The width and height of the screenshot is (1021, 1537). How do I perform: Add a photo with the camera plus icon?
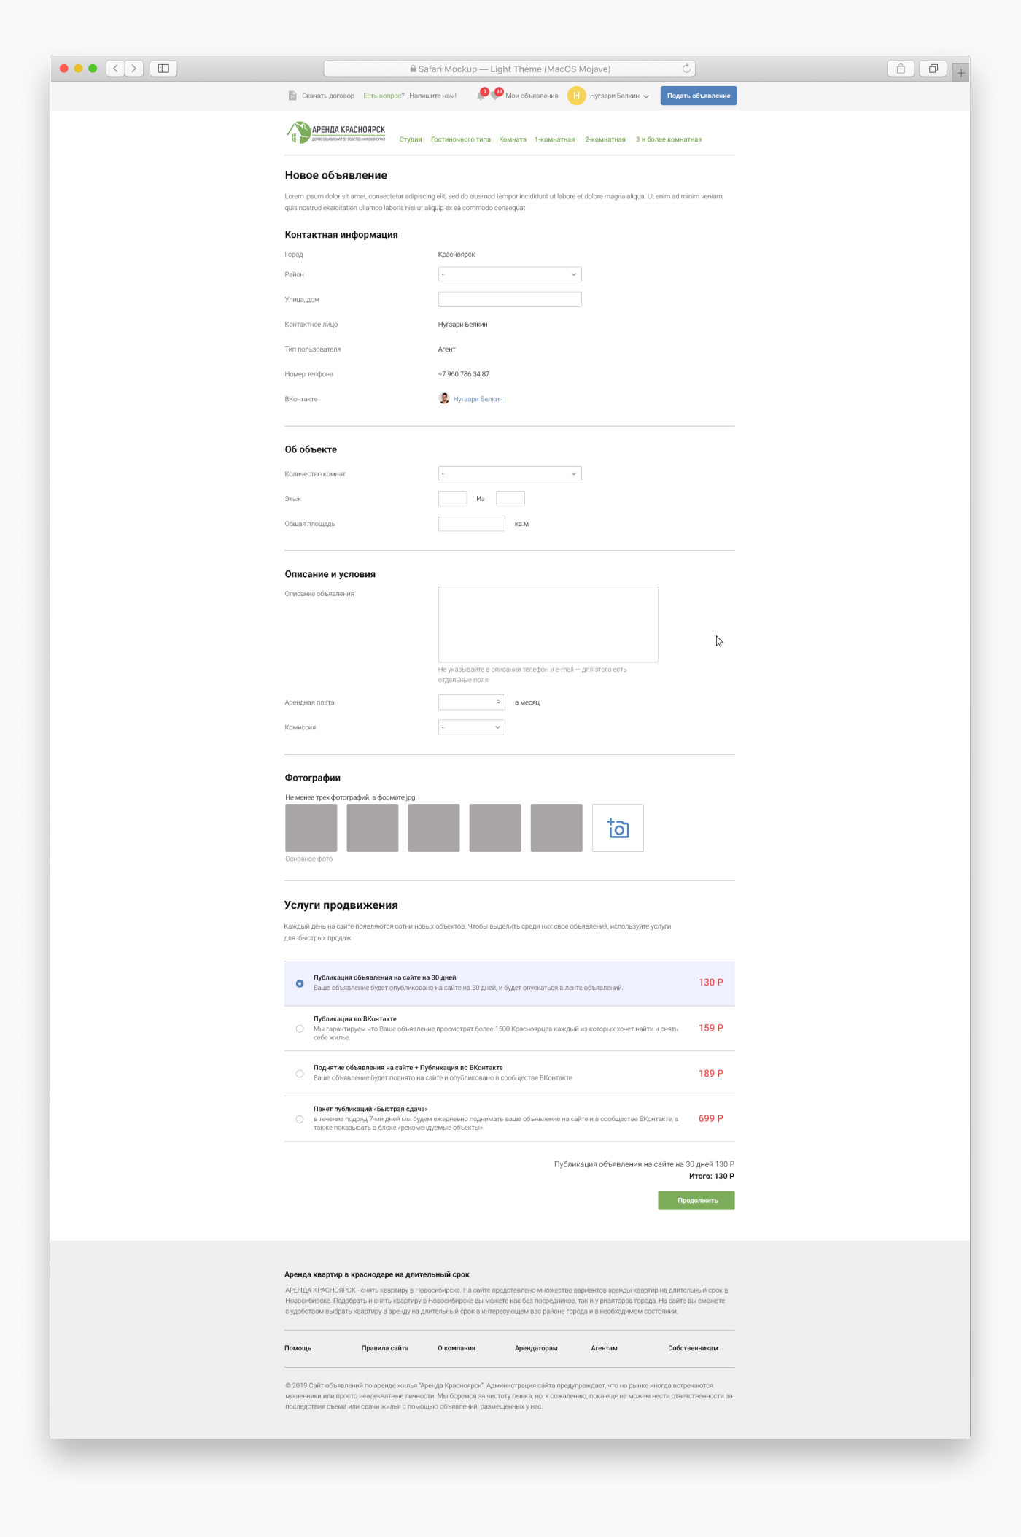point(618,828)
